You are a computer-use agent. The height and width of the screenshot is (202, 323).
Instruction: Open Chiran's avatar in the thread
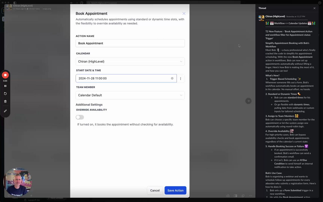(x=261, y=18)
